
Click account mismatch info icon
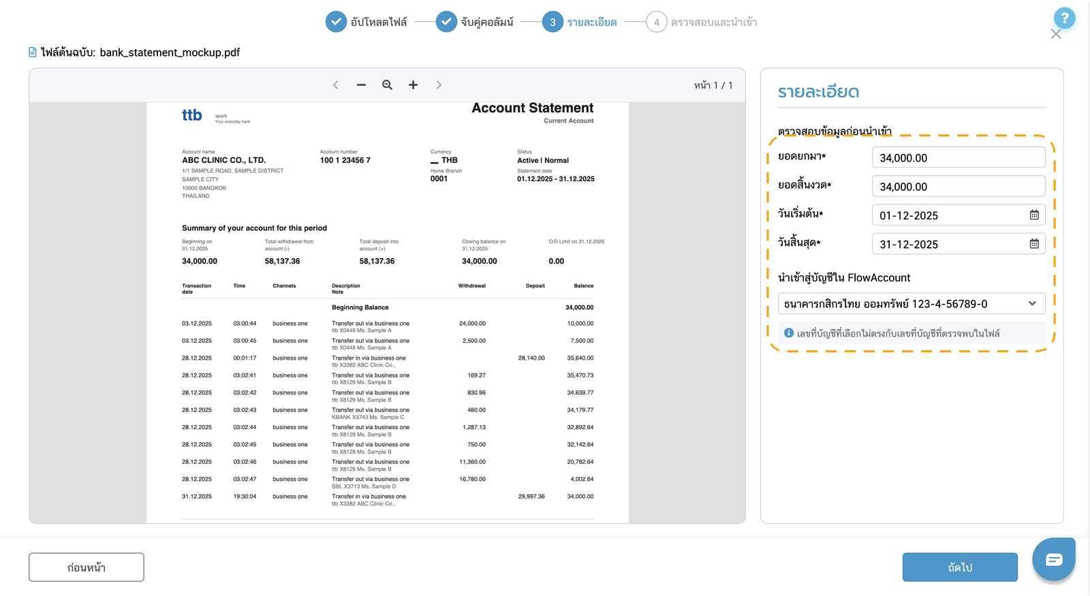789,333
